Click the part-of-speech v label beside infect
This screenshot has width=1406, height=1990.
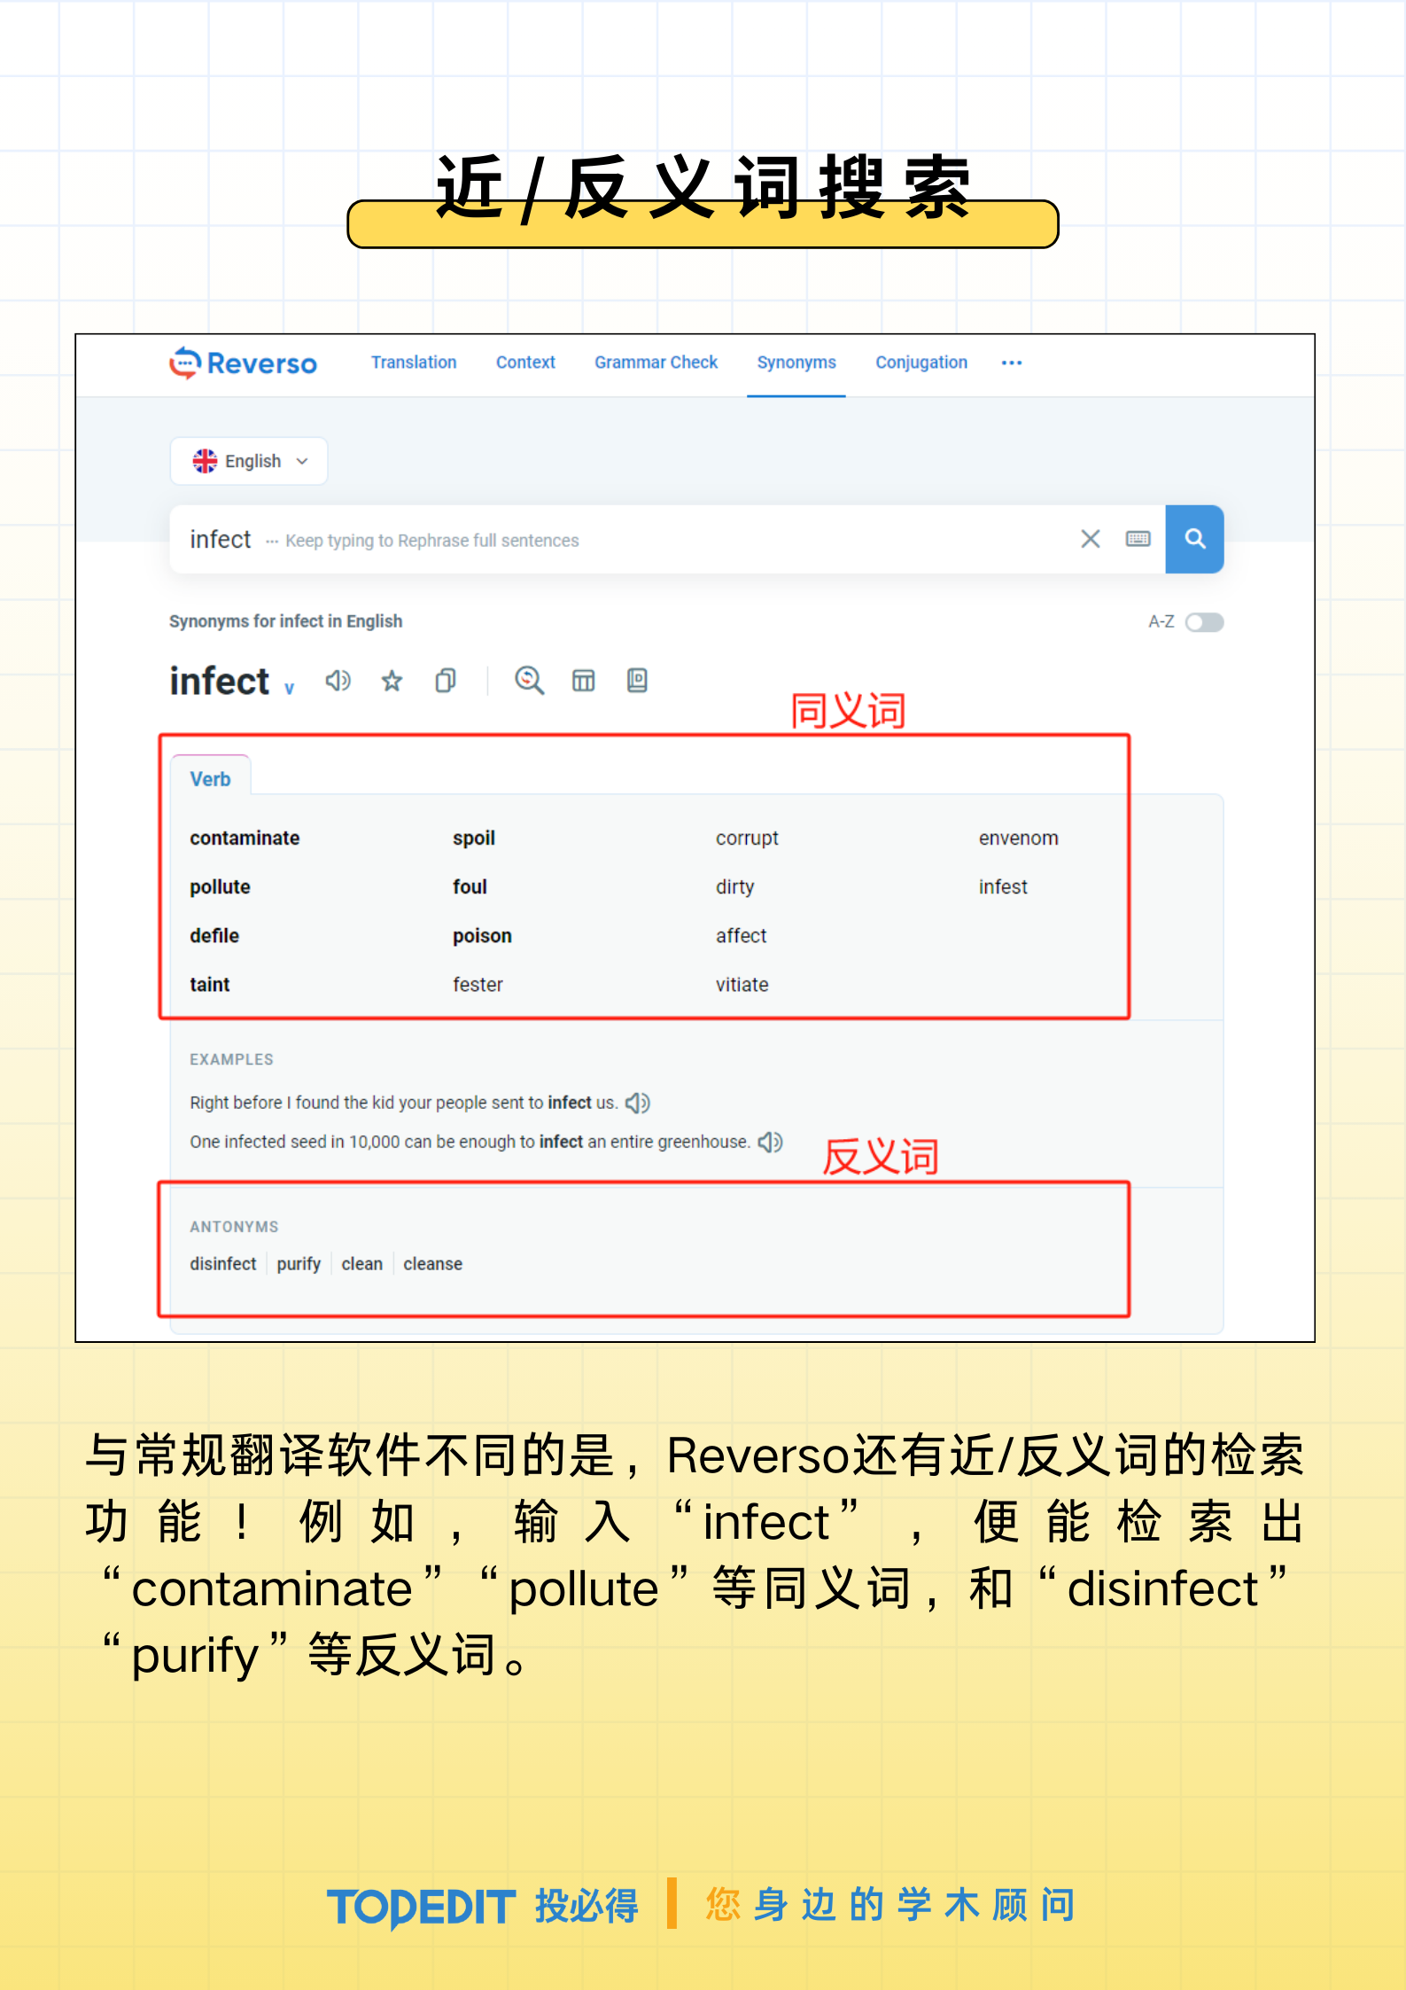coord(289,688)
